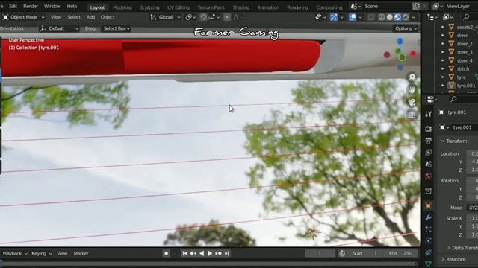Toggle X-ray mode button
Viewport: 478px width, 268px height.
point(370,17)
